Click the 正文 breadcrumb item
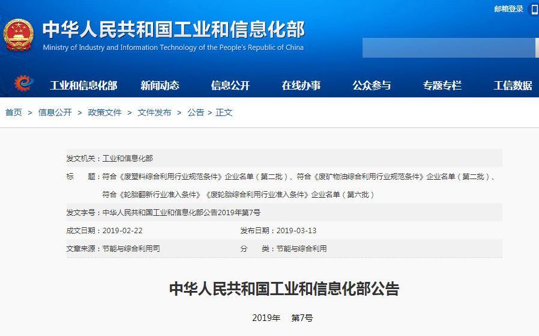 224,112
